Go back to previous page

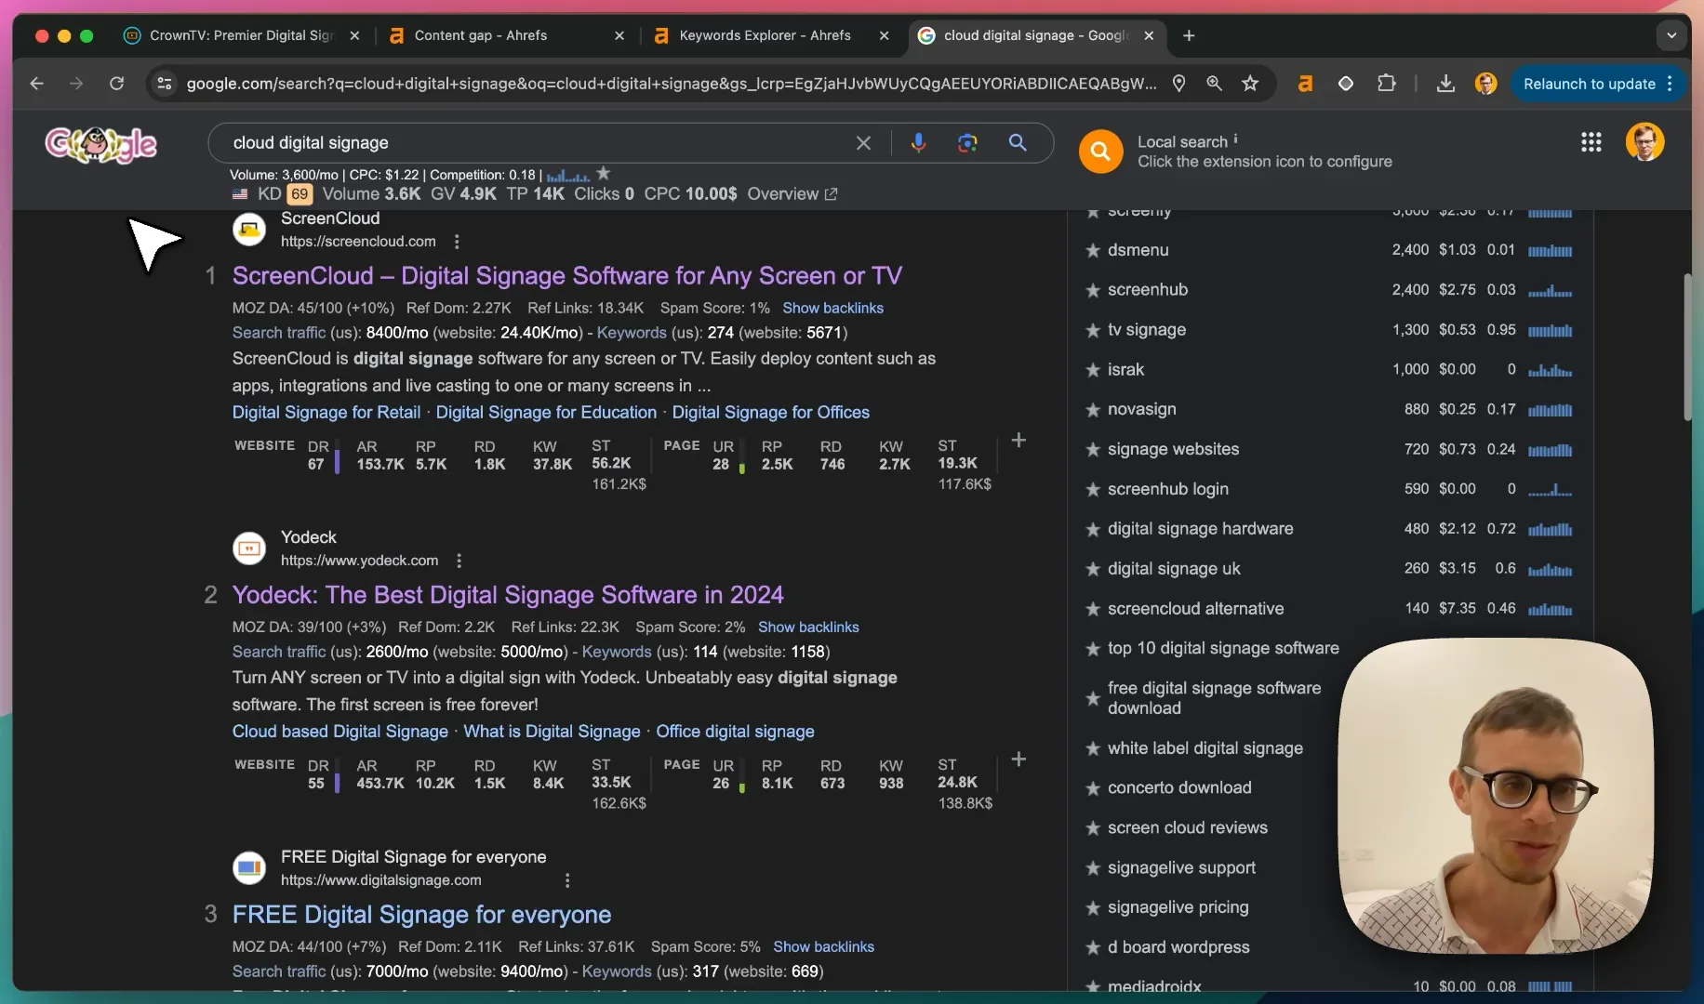coord(36,84)
